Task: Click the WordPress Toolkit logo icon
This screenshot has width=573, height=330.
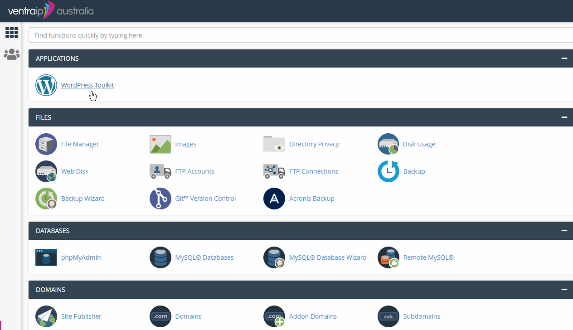Action: coord(46,85)
